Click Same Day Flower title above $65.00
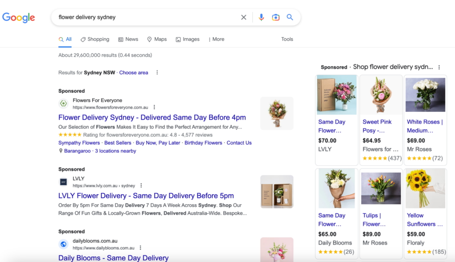Image resolution: width=455 pixels, height=262 pixels. pyautogui.click(x=331, y=220)
